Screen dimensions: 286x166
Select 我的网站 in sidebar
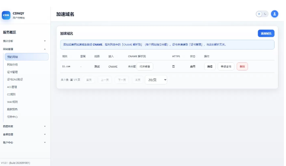(x=26, y=57)
